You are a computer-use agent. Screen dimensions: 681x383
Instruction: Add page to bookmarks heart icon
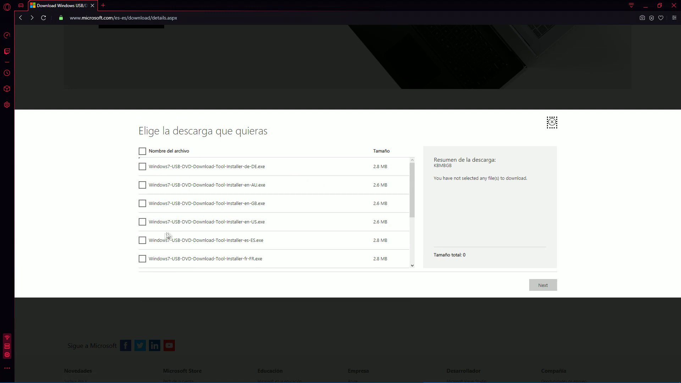(x=661, y=18)
